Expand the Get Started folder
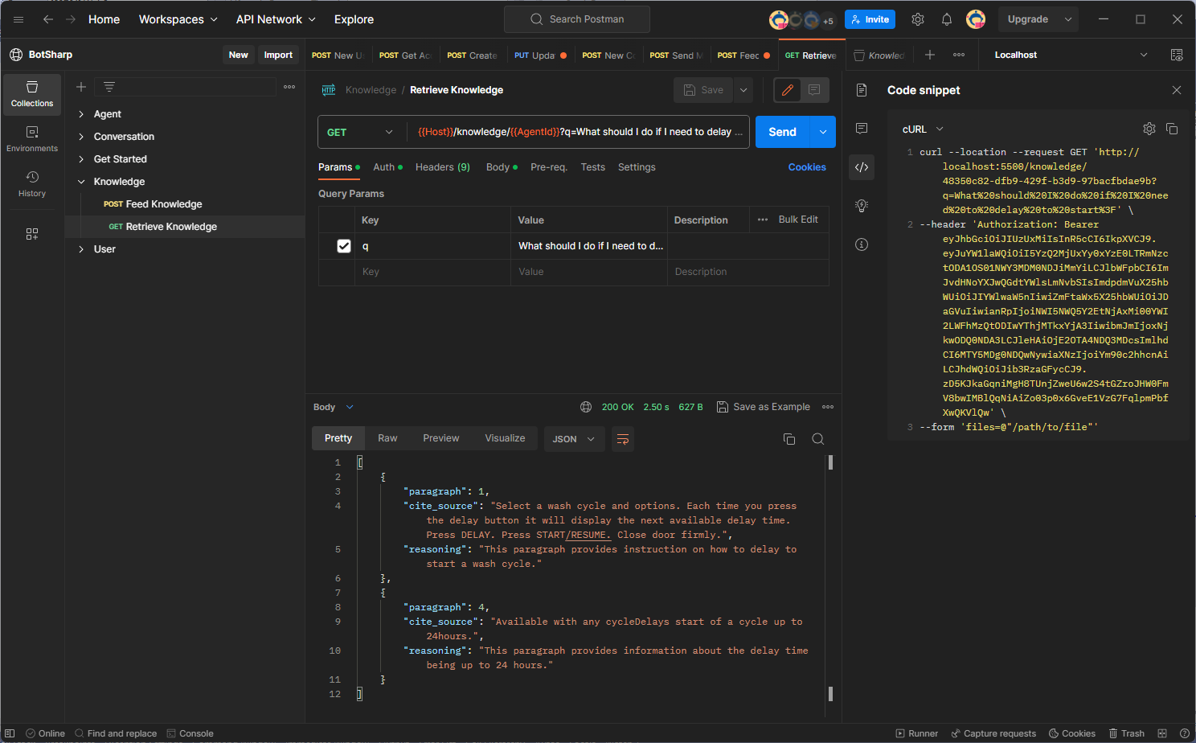Viewport: 1196px width, 743px height. [81, 159]
